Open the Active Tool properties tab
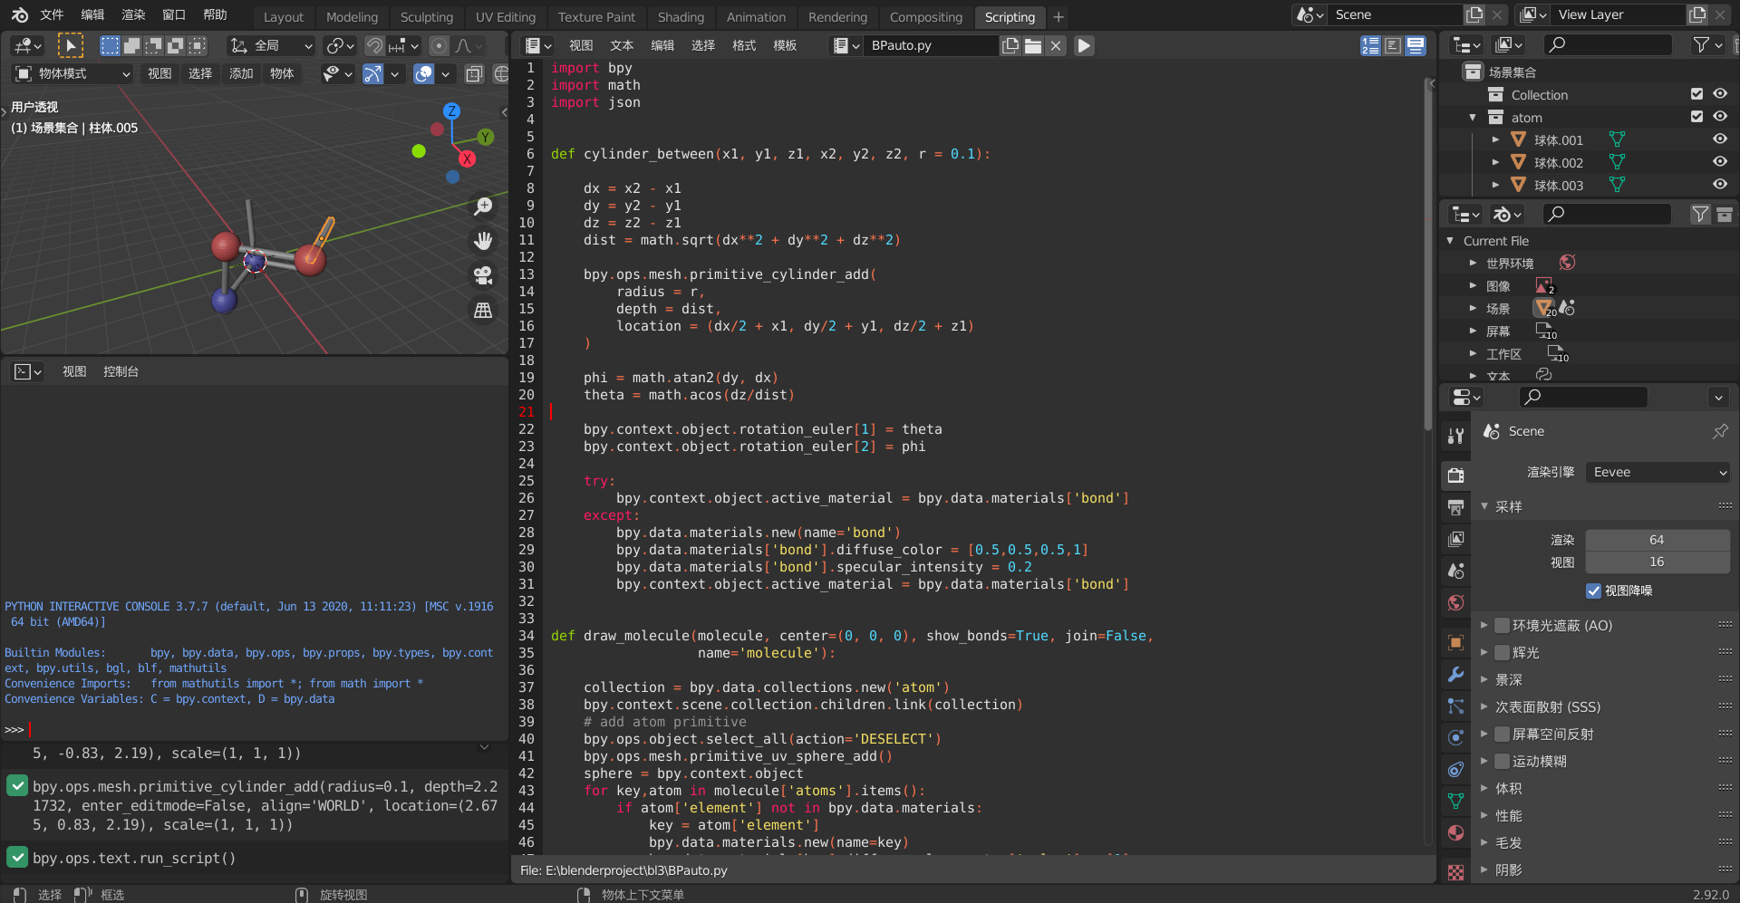This screenshot has width=1740, height=903. point(1455,436)
